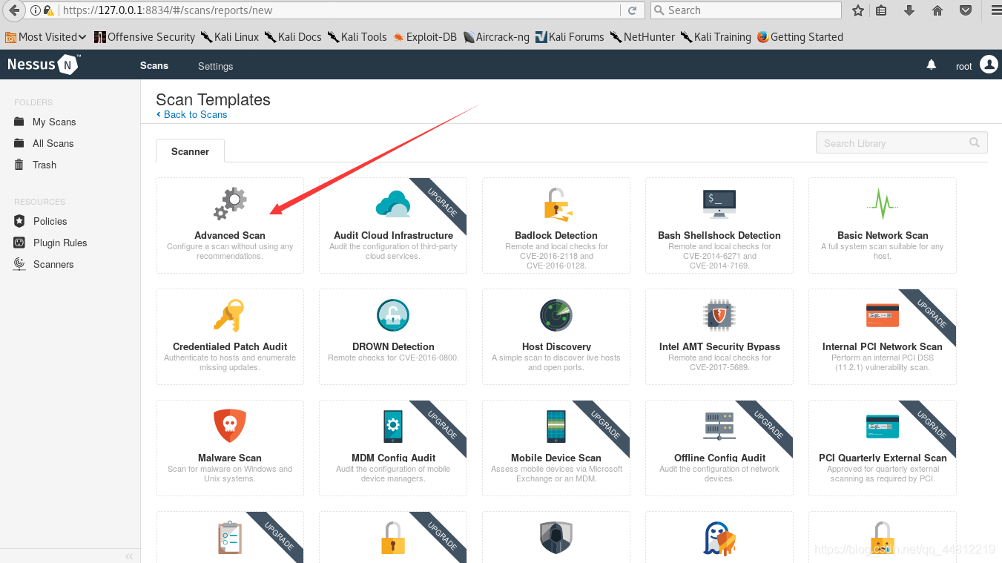Reload the page with refresh button
1002x563 pixels.
(x=632, y=10)
